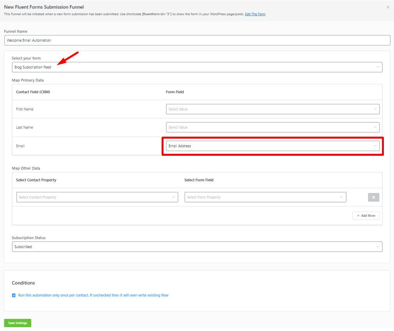Click the Funnel Name input field
The height and width of the screenshot is (331, 394).
197,40
